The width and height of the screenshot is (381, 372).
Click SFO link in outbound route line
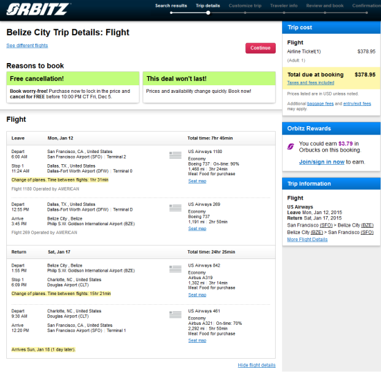click(326, 225)
